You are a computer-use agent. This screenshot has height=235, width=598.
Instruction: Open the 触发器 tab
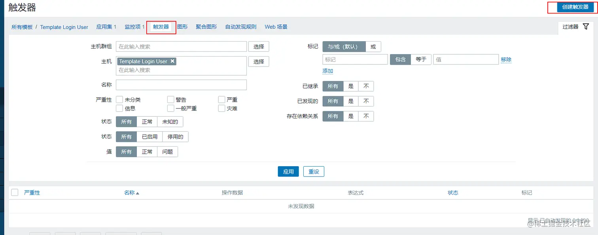click(x=161, y=27)
